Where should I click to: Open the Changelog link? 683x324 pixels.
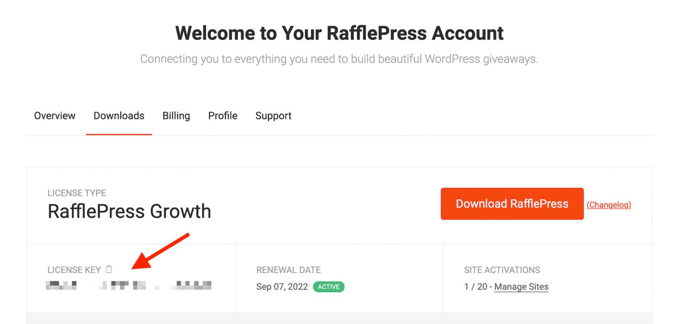(609, 205)
